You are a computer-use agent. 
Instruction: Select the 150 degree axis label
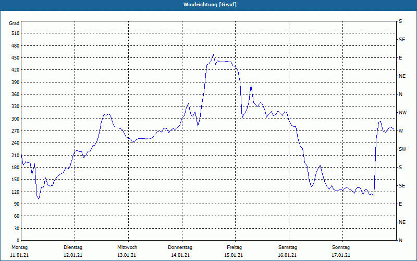tap(16, 180)
